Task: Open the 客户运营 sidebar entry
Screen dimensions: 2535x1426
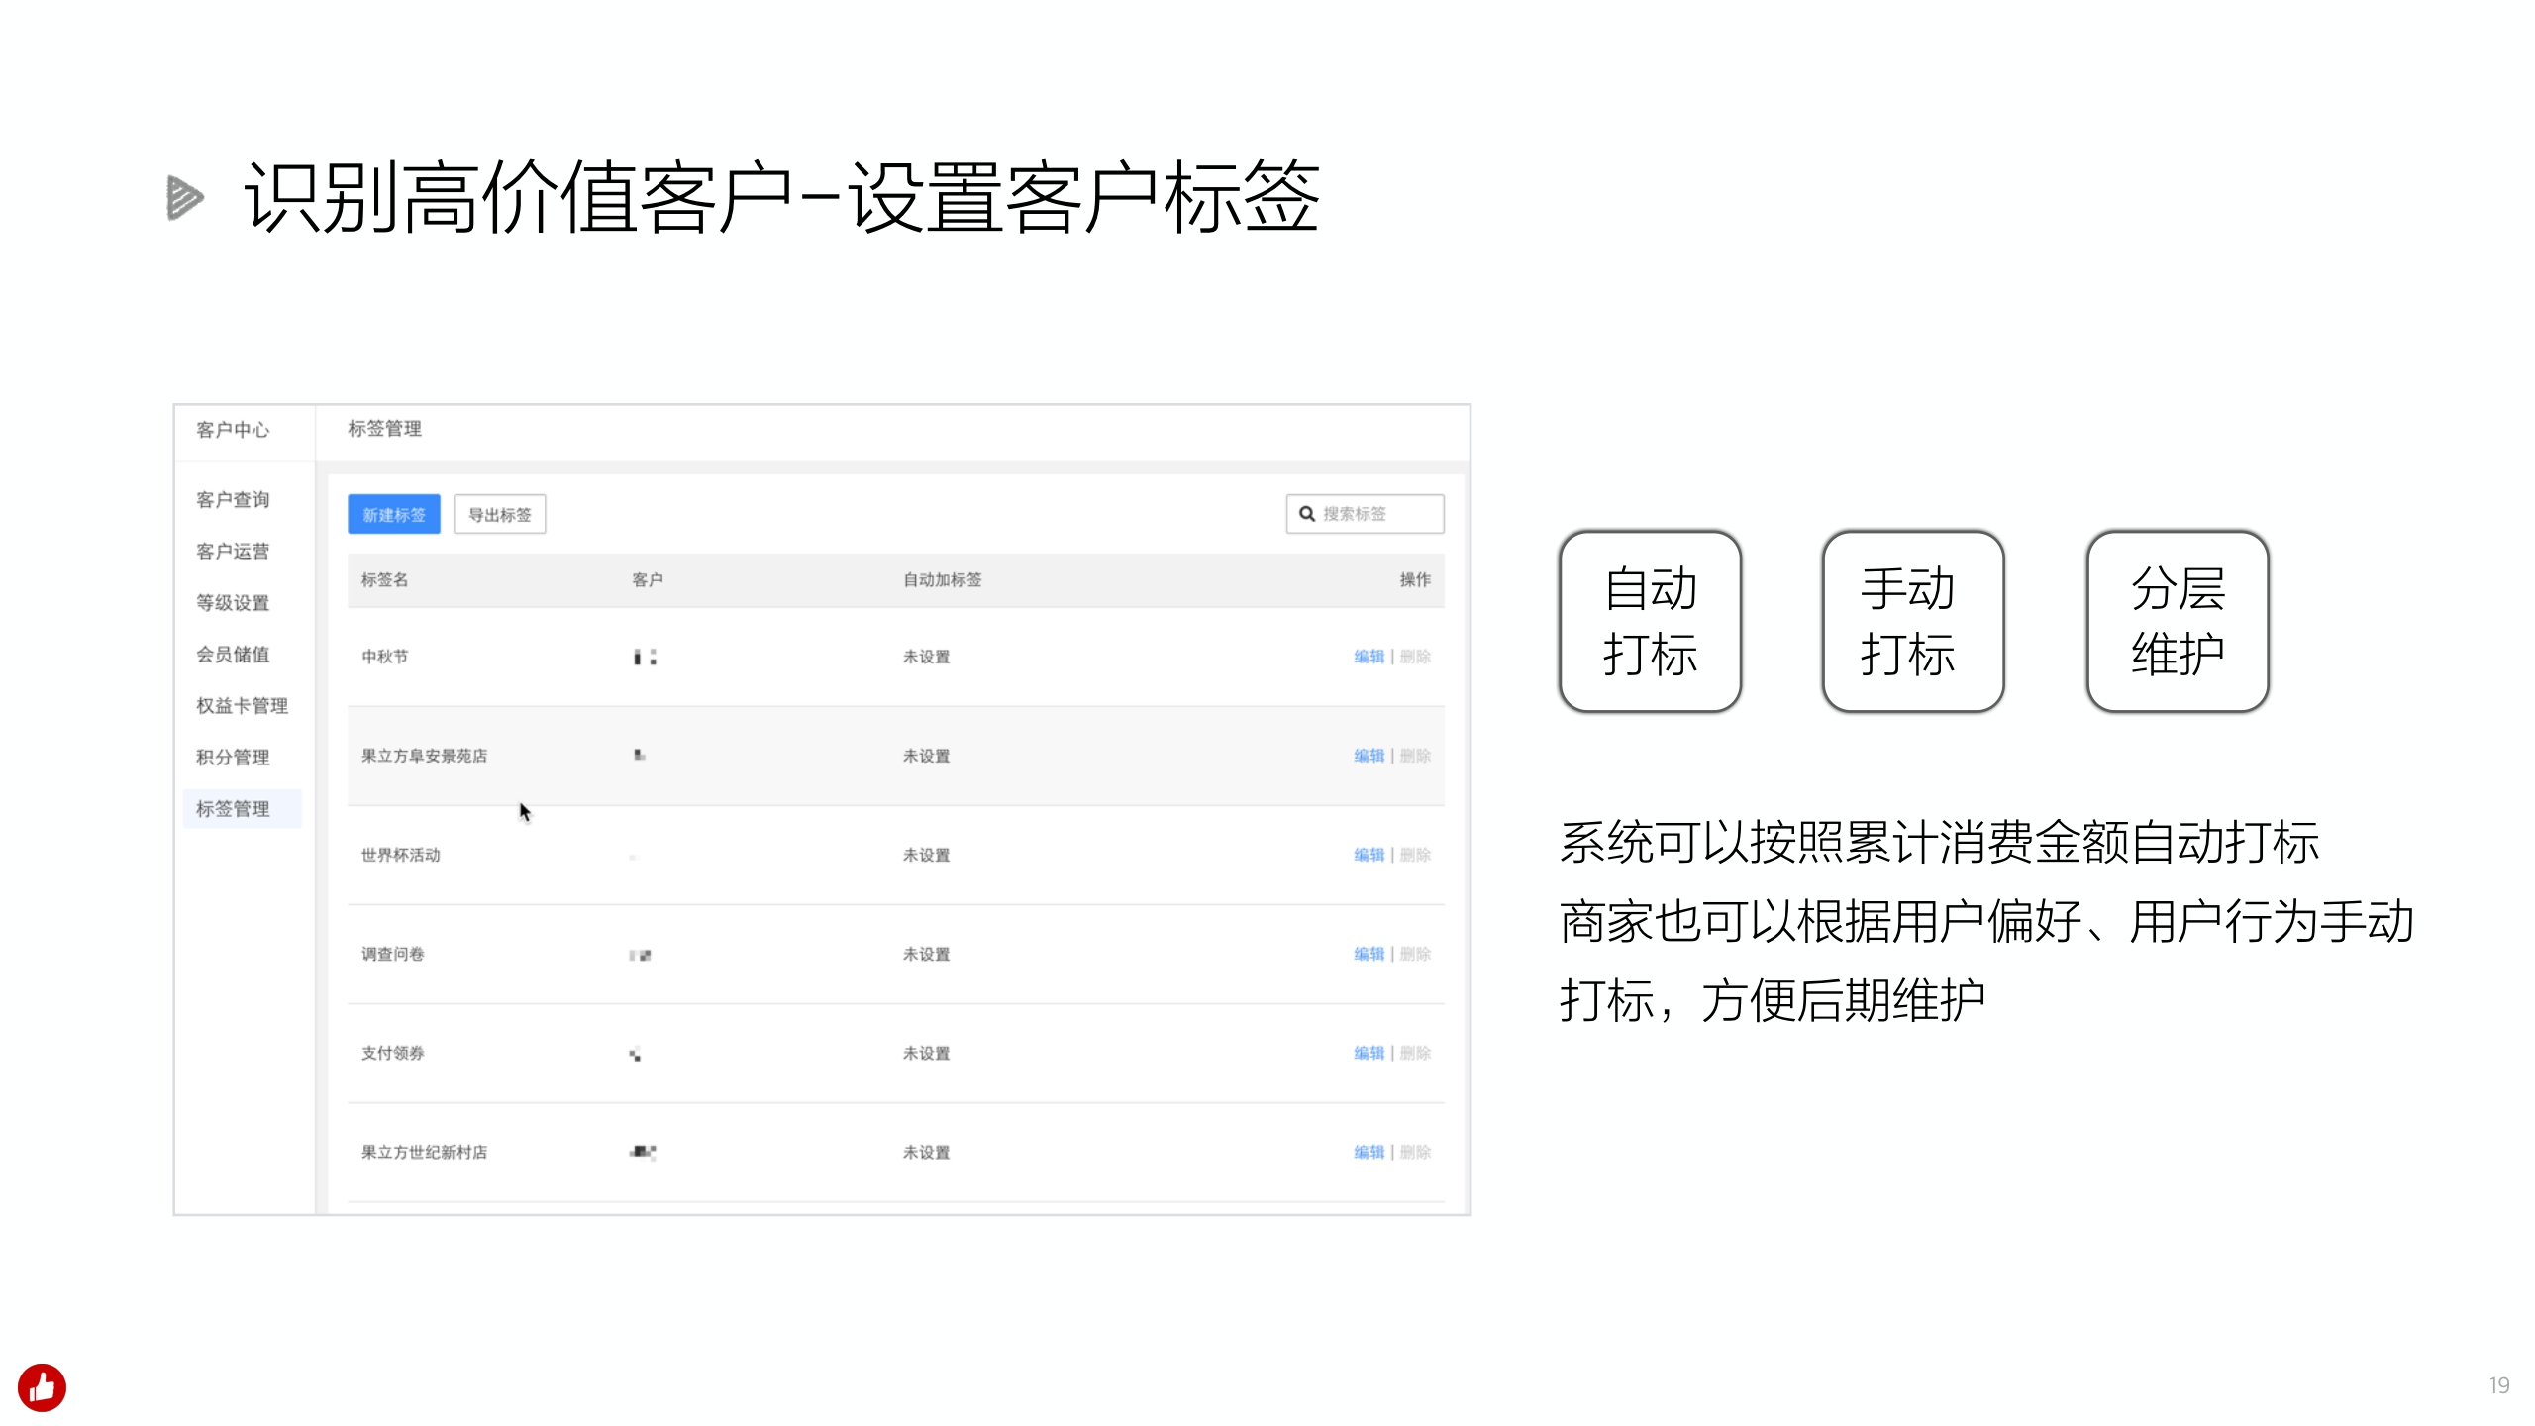Action: click(236, 551)
